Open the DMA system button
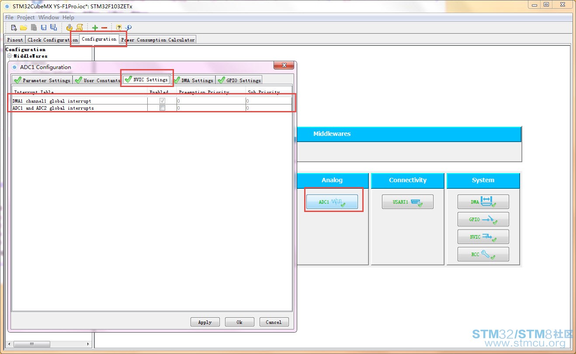Screen dimensions: 576x354 coord(483,202)
